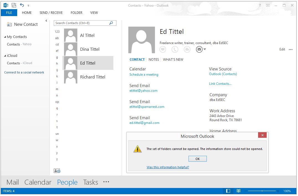Select Contacts - iCloud folder

(x=20, y=63)
